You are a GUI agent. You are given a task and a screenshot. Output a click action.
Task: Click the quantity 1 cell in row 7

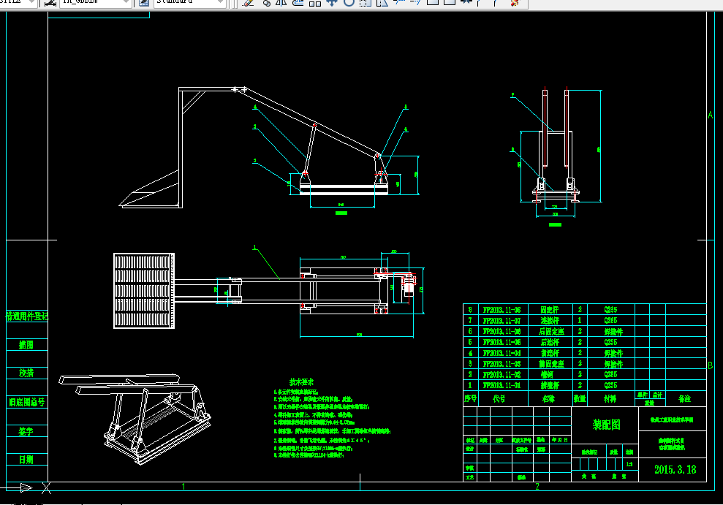coord(580,320)
